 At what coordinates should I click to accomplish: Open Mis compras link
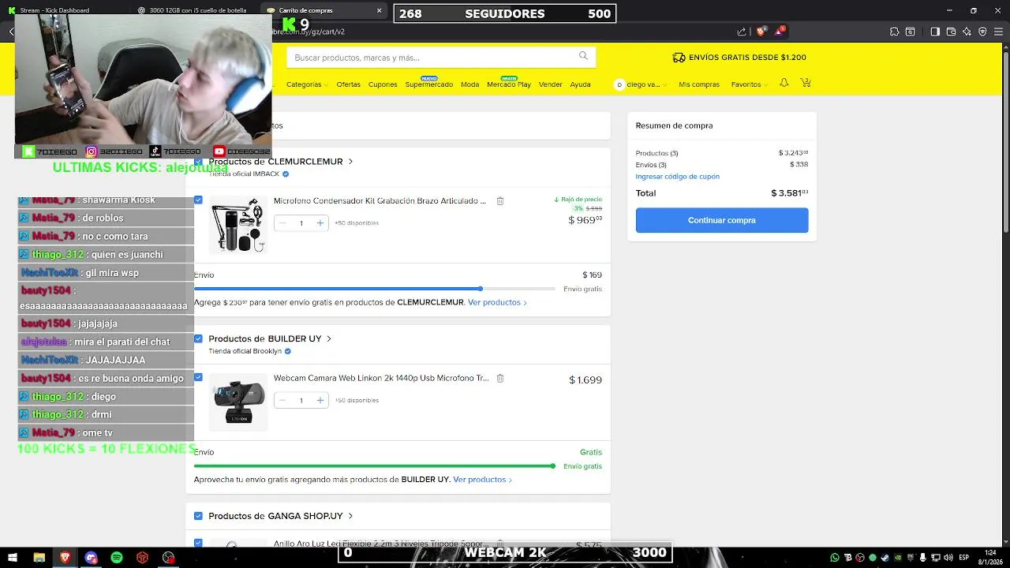tap(699, 84)
